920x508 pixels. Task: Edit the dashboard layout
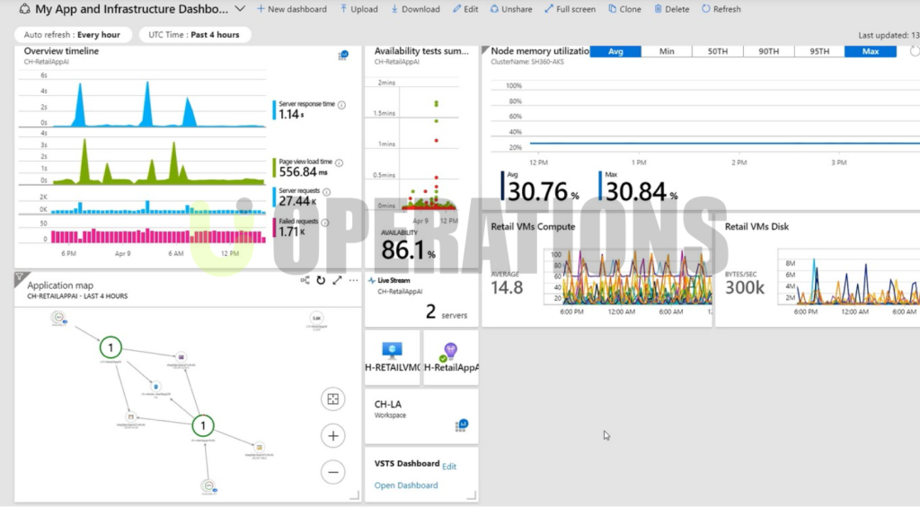tap(465, 9)
